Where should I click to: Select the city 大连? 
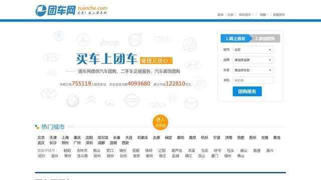129,138
